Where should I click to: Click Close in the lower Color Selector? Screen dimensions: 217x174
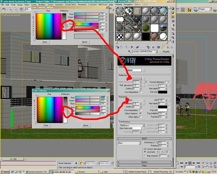tap(46, 125)
